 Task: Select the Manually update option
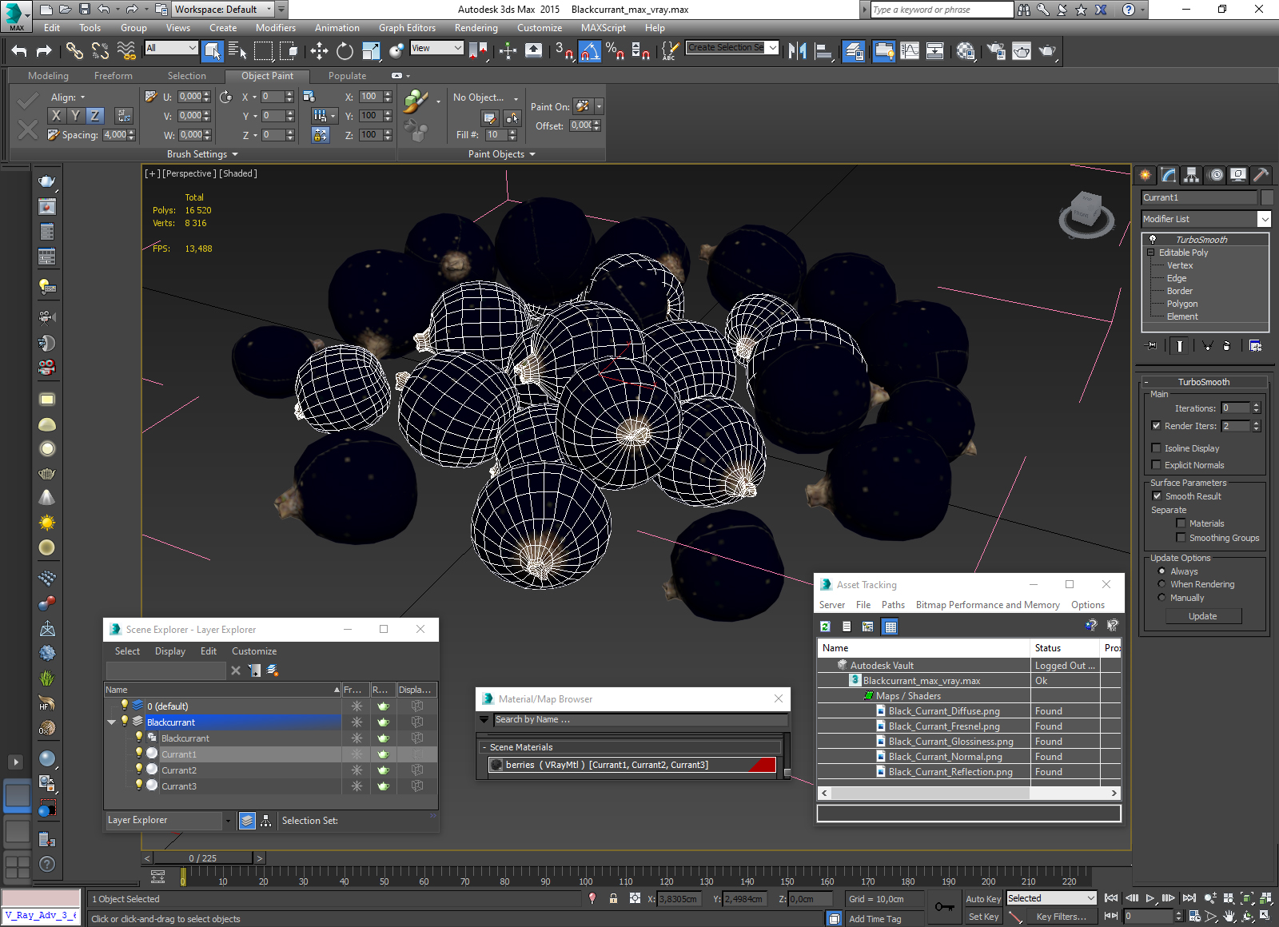click(x=1161, y=598)
